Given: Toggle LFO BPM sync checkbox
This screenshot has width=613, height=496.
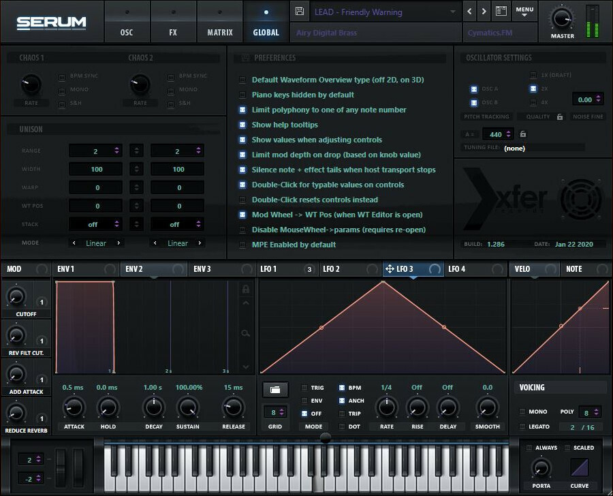Looking at the screenshot, I should pyautogui.click(x=342, y=388).
